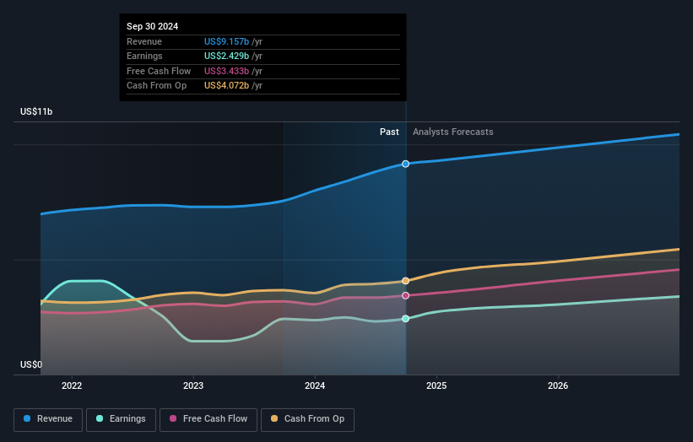Click the Analysts Forecasts label

pyautogui.click(x=453, y=132)
